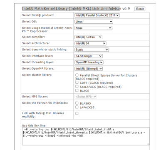Open the Static linking dropdown
The height and width of the screenshot is (150, 166).
pos(92,50)
